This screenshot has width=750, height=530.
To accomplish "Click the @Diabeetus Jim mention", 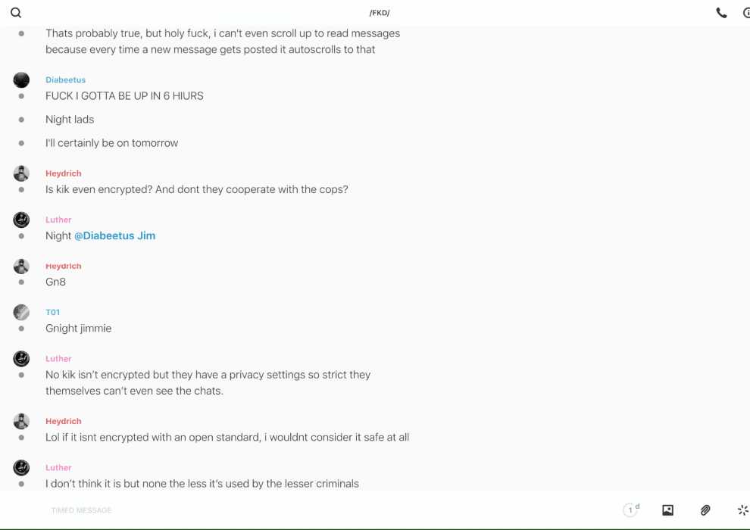I will [114, 235].
